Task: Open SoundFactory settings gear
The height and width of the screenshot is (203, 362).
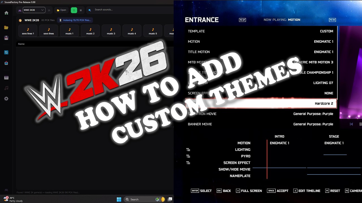Action: pos(6,99)
